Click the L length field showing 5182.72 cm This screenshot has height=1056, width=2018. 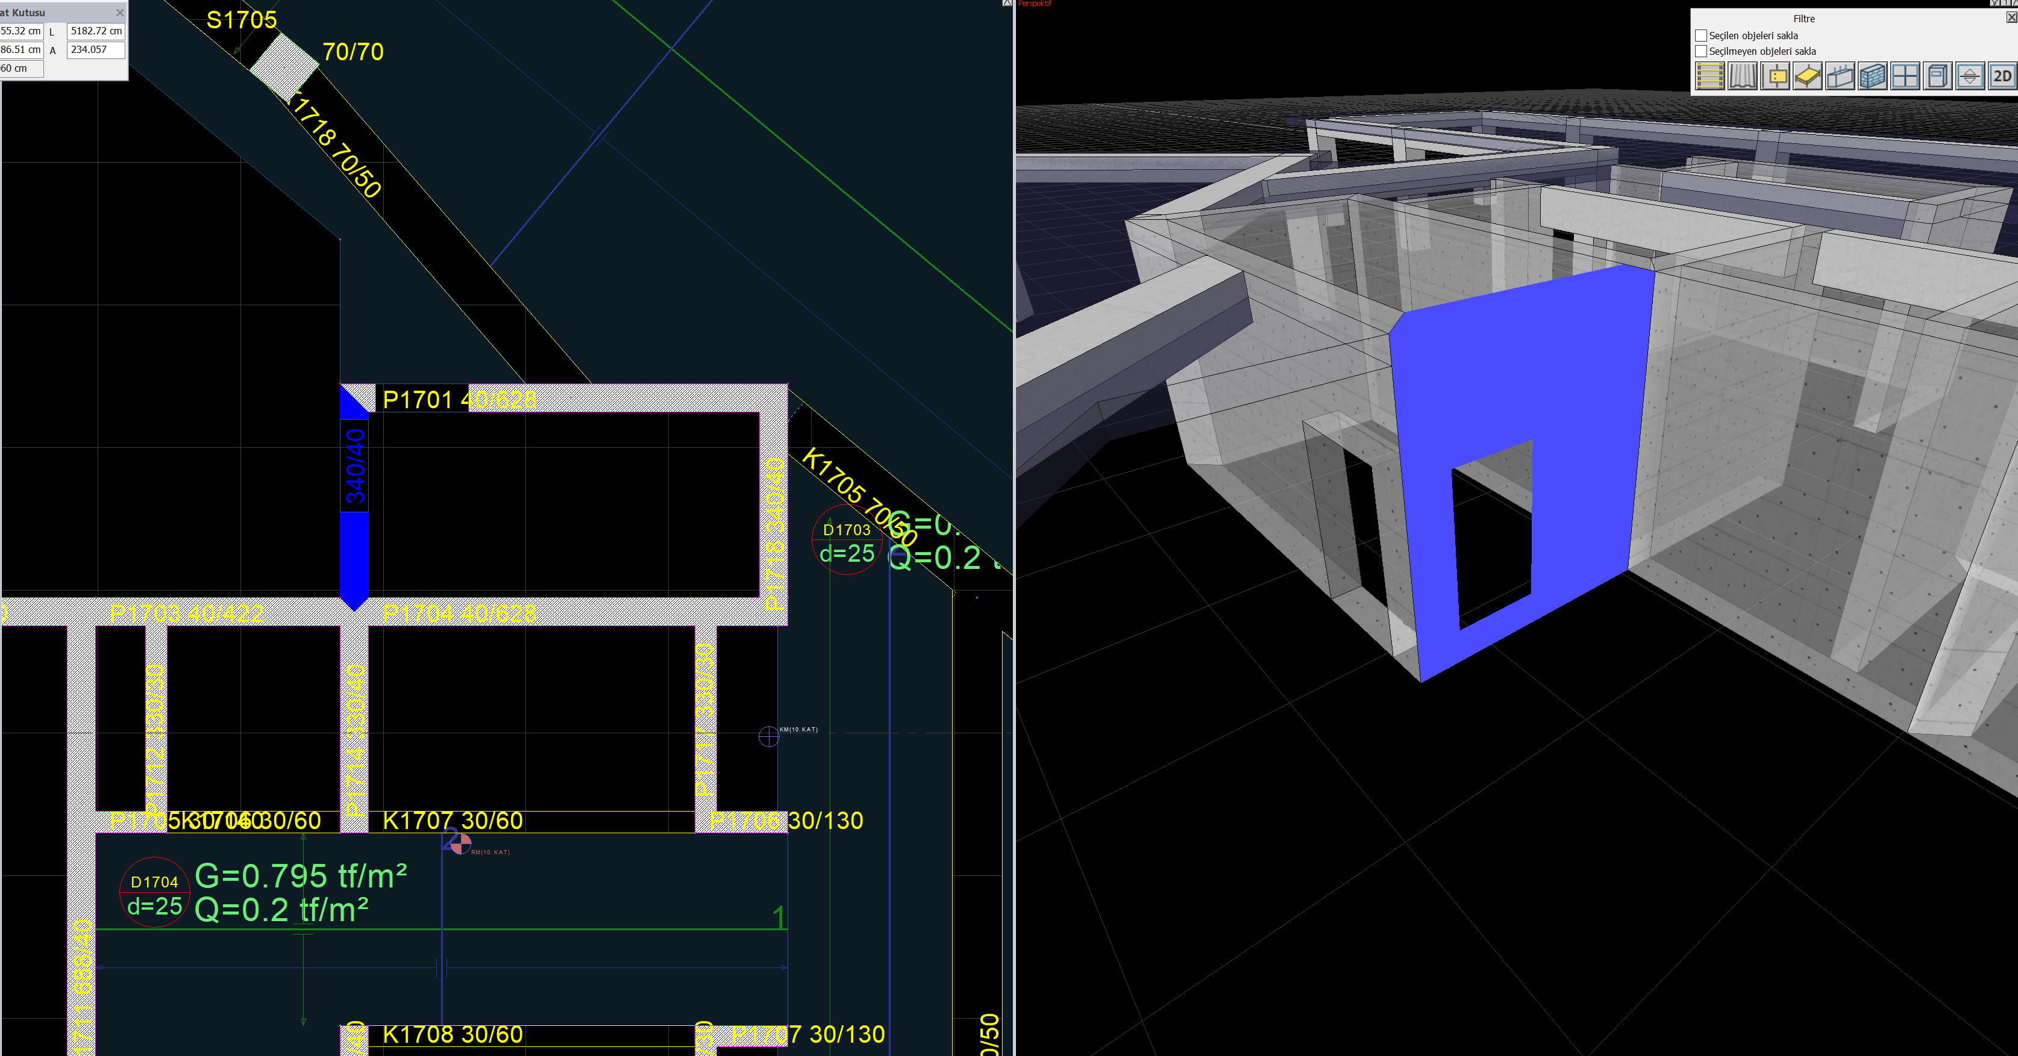(96, 31)
